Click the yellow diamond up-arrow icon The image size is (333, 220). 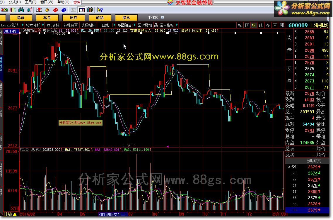tap(47, 10)
